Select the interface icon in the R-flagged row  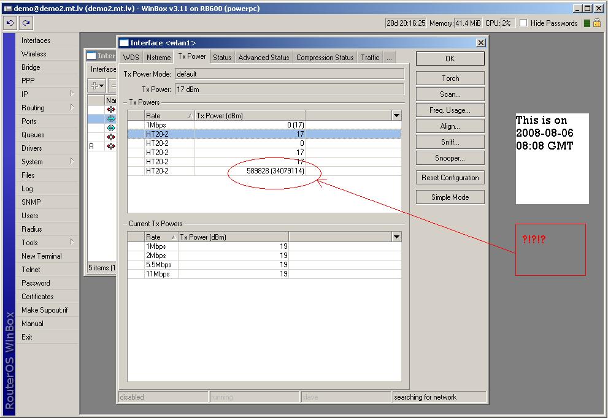click(x=111, y=146)
